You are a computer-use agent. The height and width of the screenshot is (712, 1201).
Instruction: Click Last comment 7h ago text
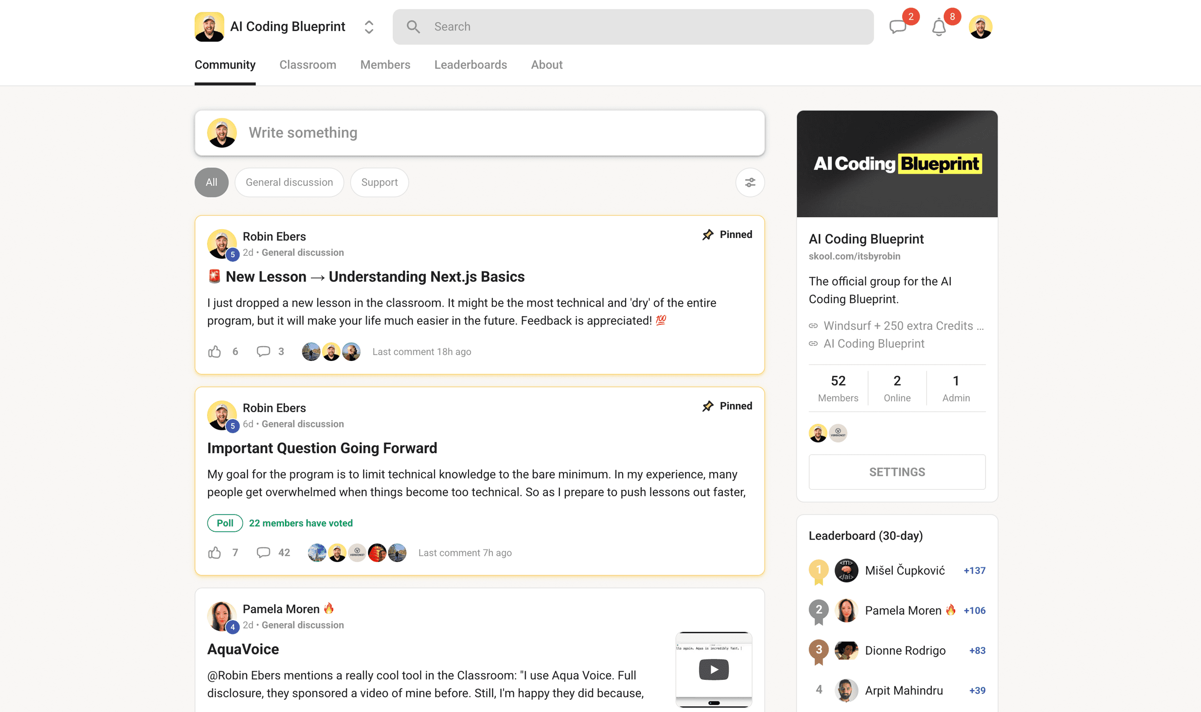pyautogui.click(x=465, y=553)
